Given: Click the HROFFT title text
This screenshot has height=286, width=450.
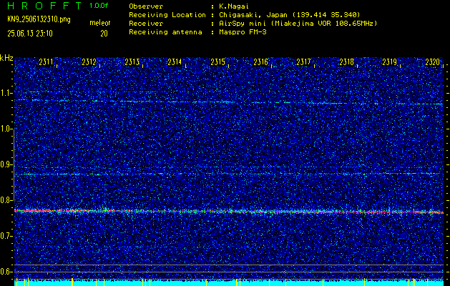Looking at the screenshot, I should point(44,6).
